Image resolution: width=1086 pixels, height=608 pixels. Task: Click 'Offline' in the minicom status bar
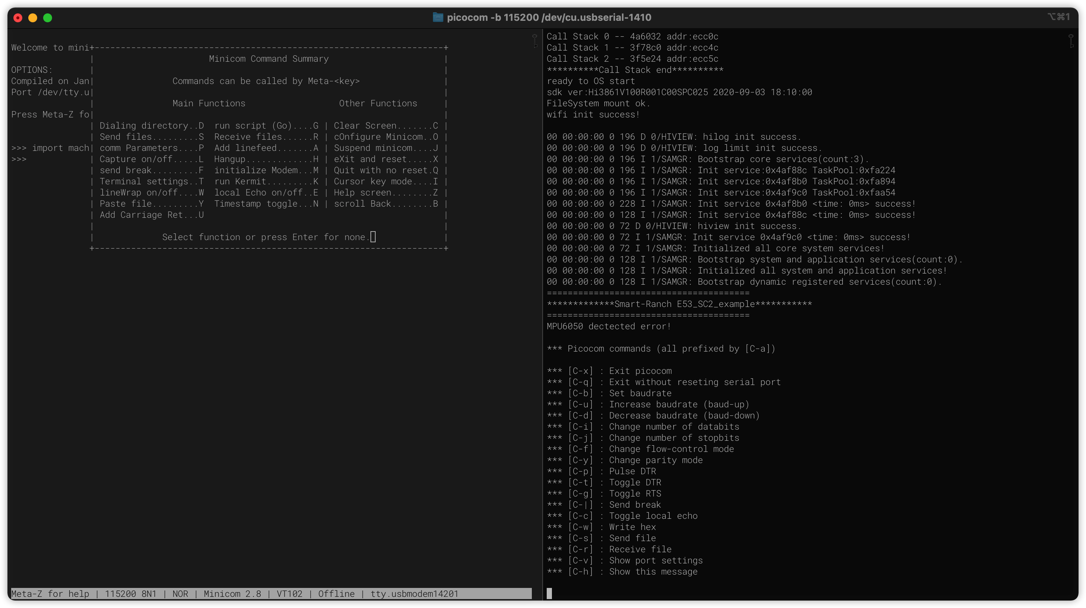point(337,594)
